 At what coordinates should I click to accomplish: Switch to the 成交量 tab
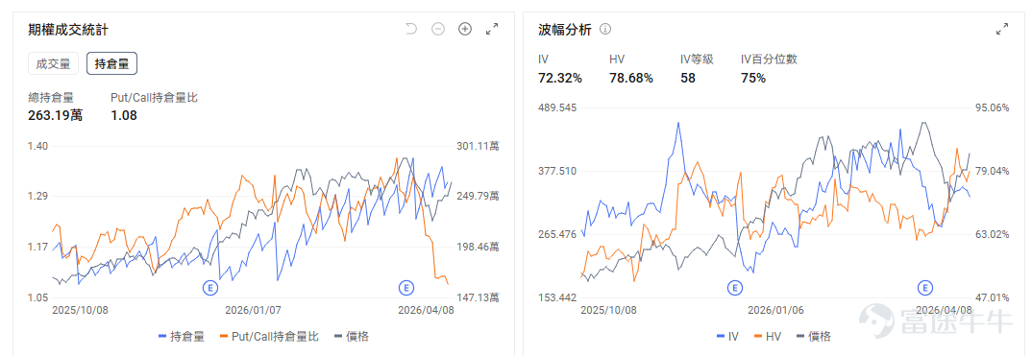pyautogui.click(x=53, y=63)
